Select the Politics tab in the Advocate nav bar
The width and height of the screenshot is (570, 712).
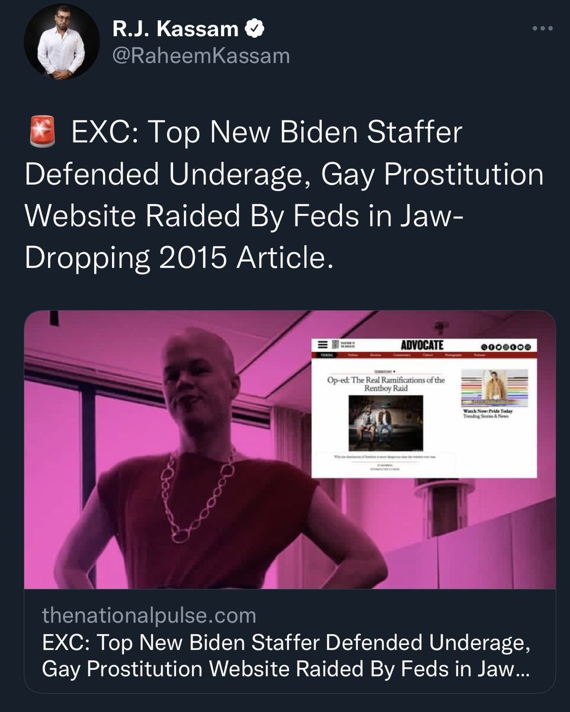353,355
